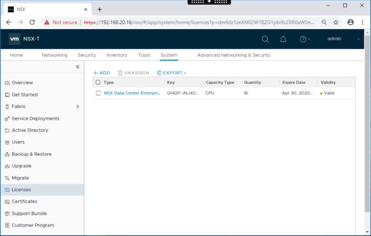Screen dimensions: 371x236
Task: Click the Upgrade icon in sidebar
Action: pyautogui.click(x=7, y=166)
